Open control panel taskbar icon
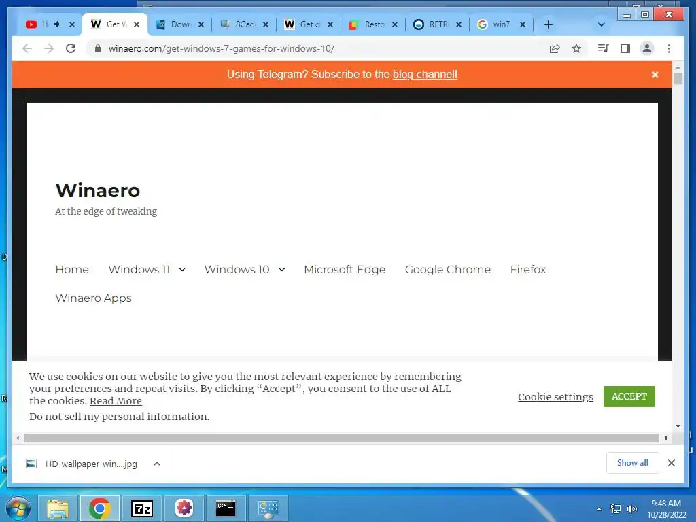This screenshot has width=696, height=522. (268, 508)
